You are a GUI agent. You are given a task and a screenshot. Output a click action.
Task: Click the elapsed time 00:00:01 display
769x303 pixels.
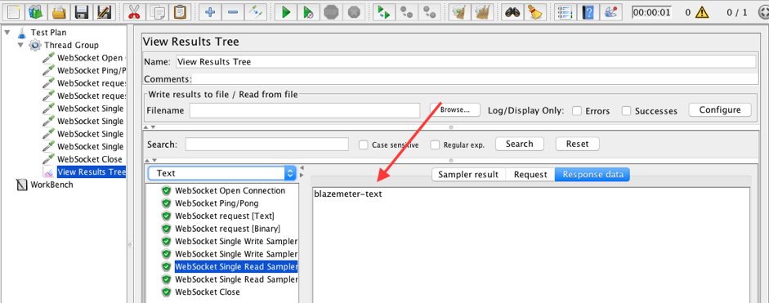click(x=651, y=11)
